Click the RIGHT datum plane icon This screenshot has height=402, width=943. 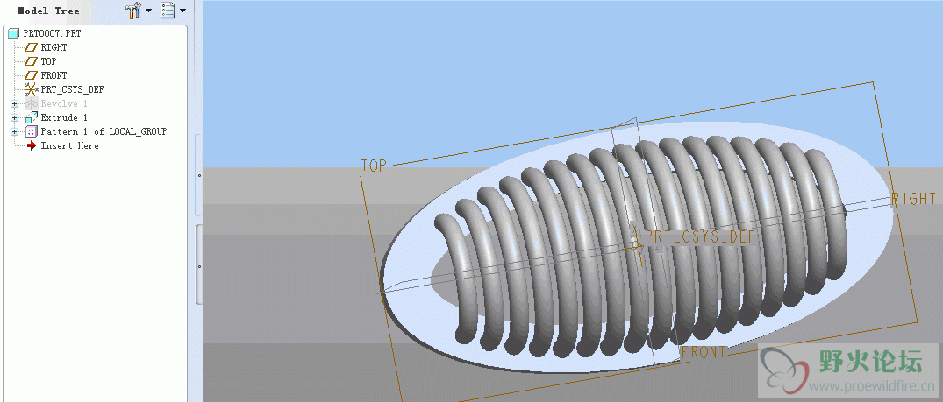31,47
